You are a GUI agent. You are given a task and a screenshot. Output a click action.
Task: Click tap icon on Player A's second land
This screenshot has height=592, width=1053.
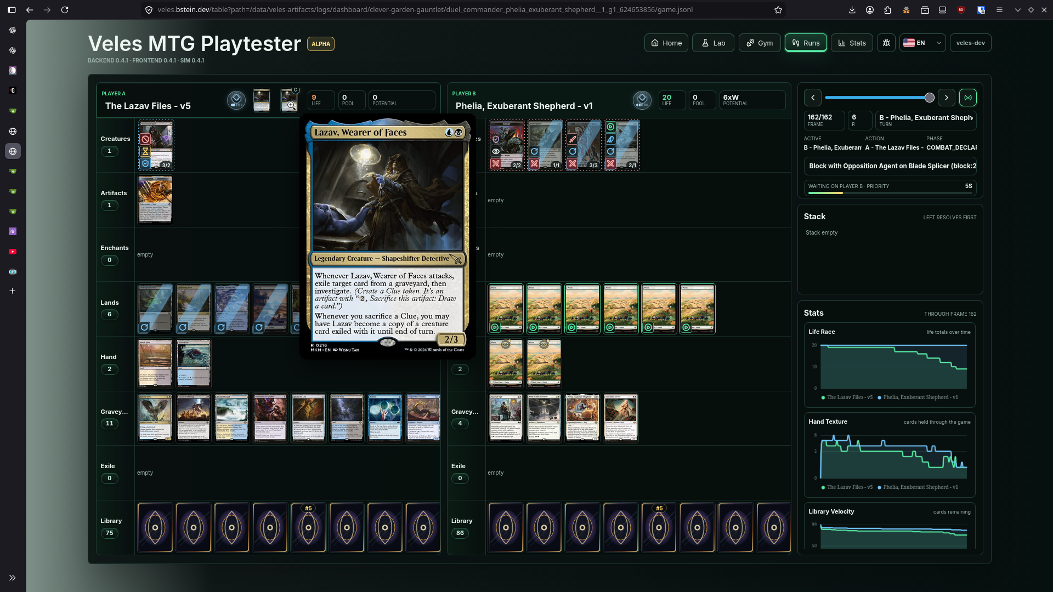pyautogui.click(x=183, y=327)
